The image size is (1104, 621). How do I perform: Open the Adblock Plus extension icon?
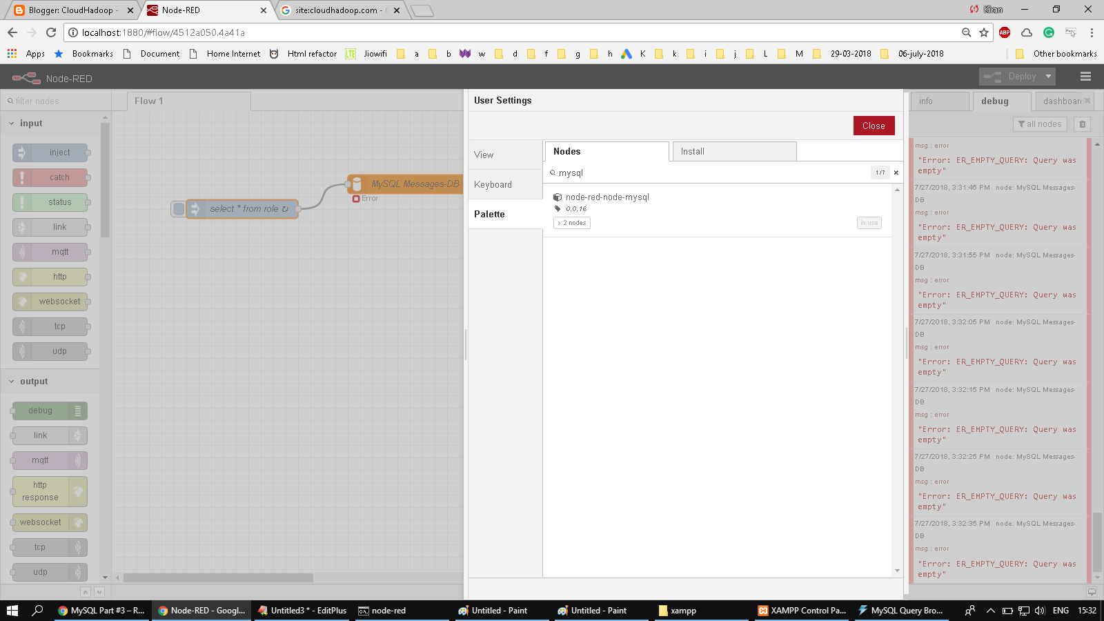tap(1005, 32)
